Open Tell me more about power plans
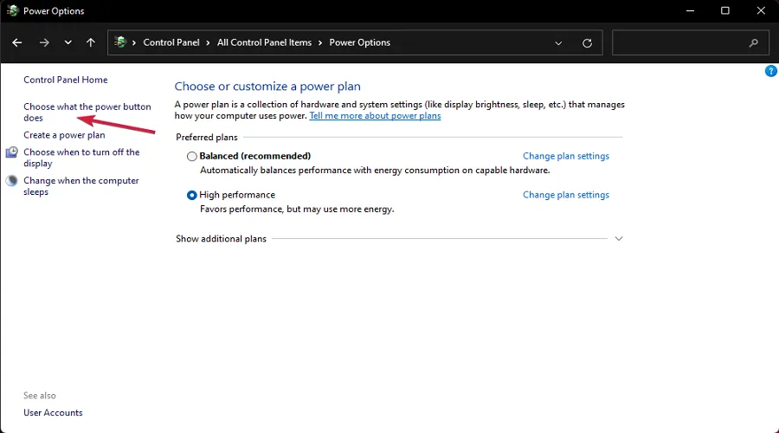The image size is (779, 433). coord(375,116)
